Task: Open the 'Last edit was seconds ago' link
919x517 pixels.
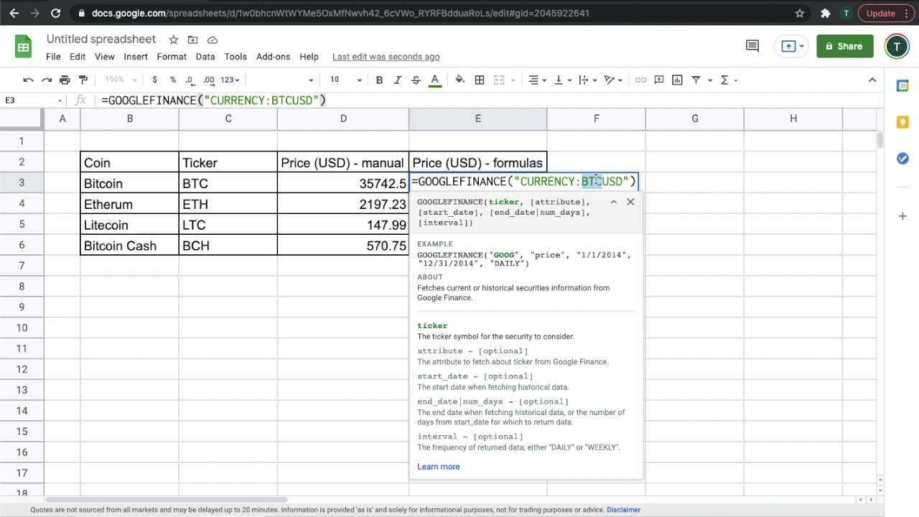Action: click(386, 57)
